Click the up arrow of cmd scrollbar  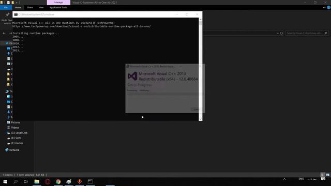pyautogui.click(x=200, y=20)
